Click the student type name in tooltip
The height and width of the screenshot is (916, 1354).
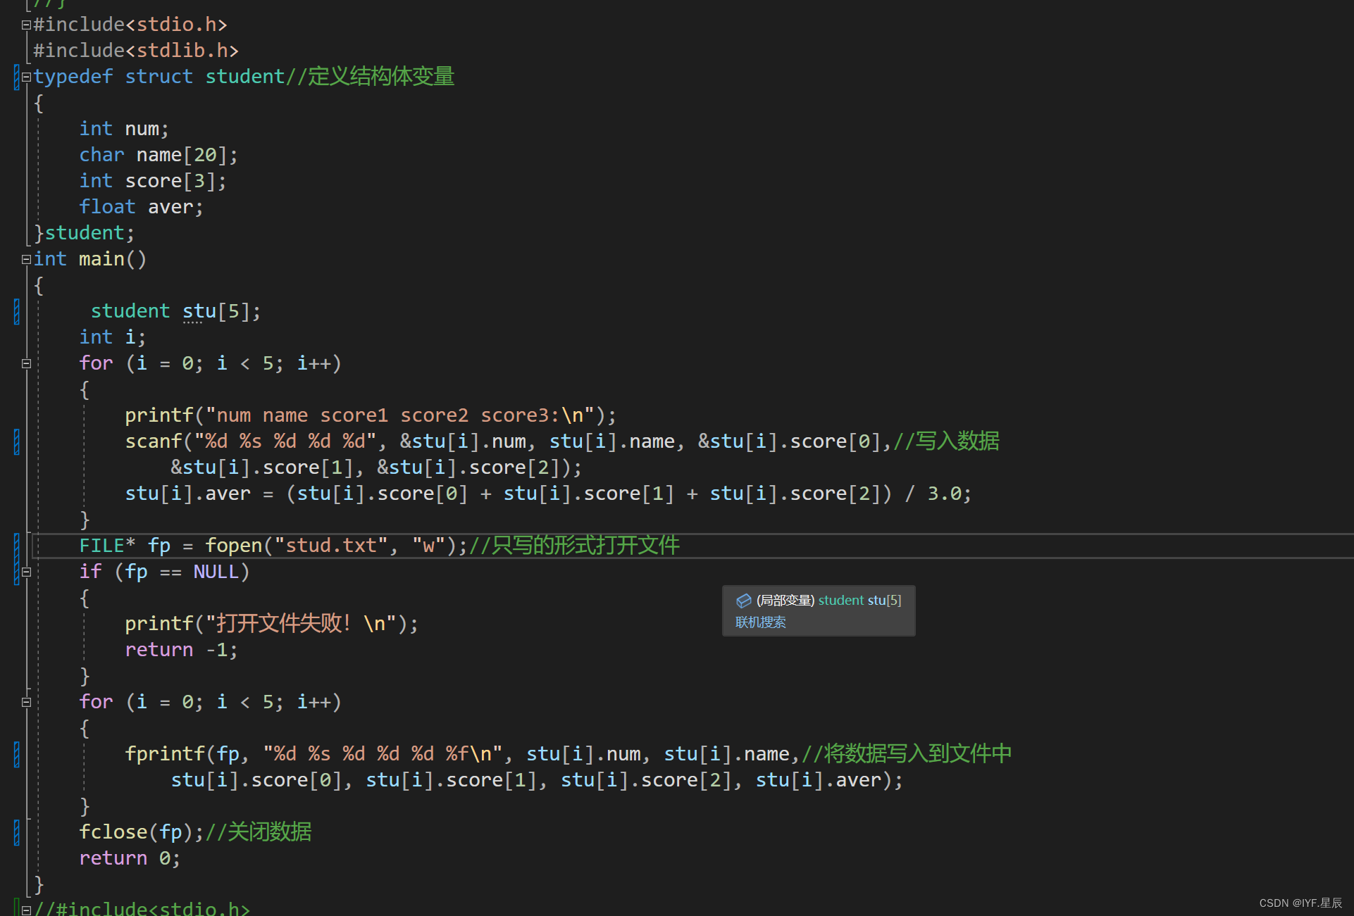click(x=840, y=601)
